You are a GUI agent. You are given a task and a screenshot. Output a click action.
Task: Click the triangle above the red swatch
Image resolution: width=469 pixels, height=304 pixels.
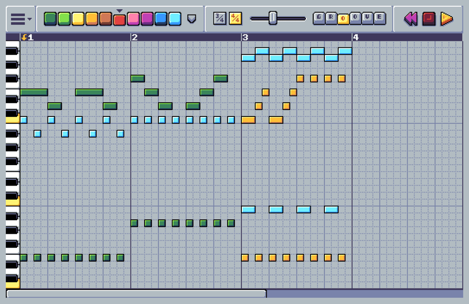point(120,9)
